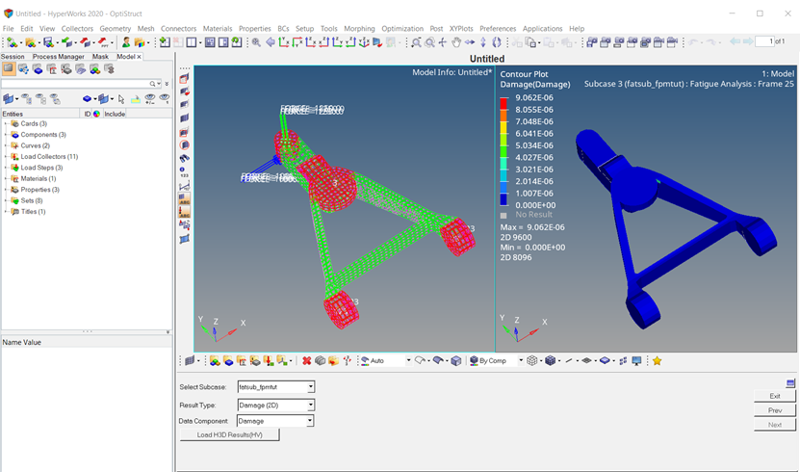Expand the Components (3) tree node
This screenshot has height=472, width=800.
tap(6, 135)
